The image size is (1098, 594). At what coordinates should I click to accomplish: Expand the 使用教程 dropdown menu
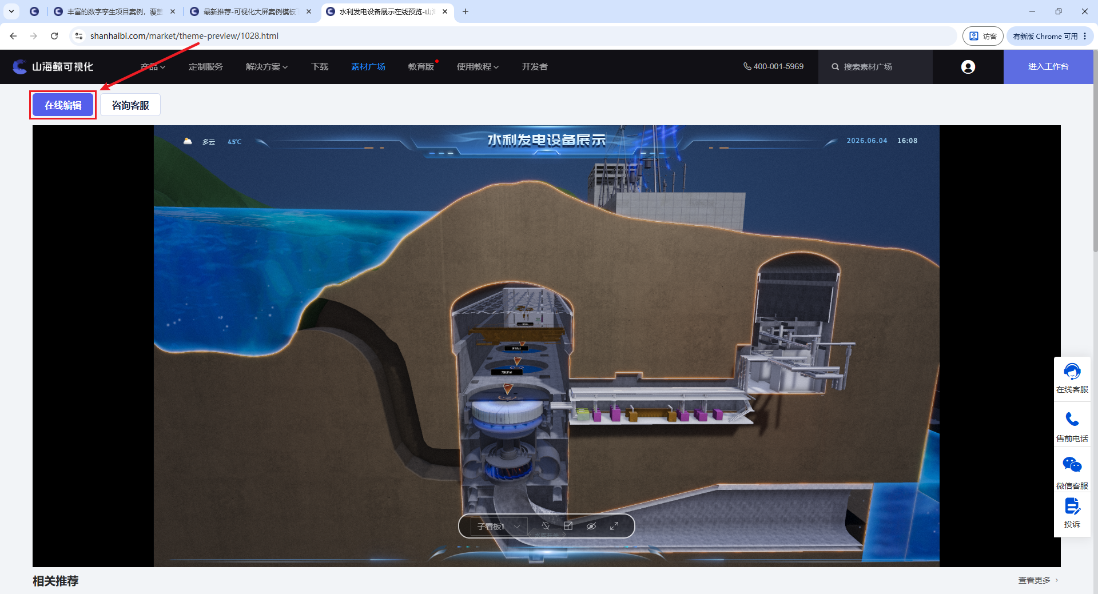coord(478,67)
